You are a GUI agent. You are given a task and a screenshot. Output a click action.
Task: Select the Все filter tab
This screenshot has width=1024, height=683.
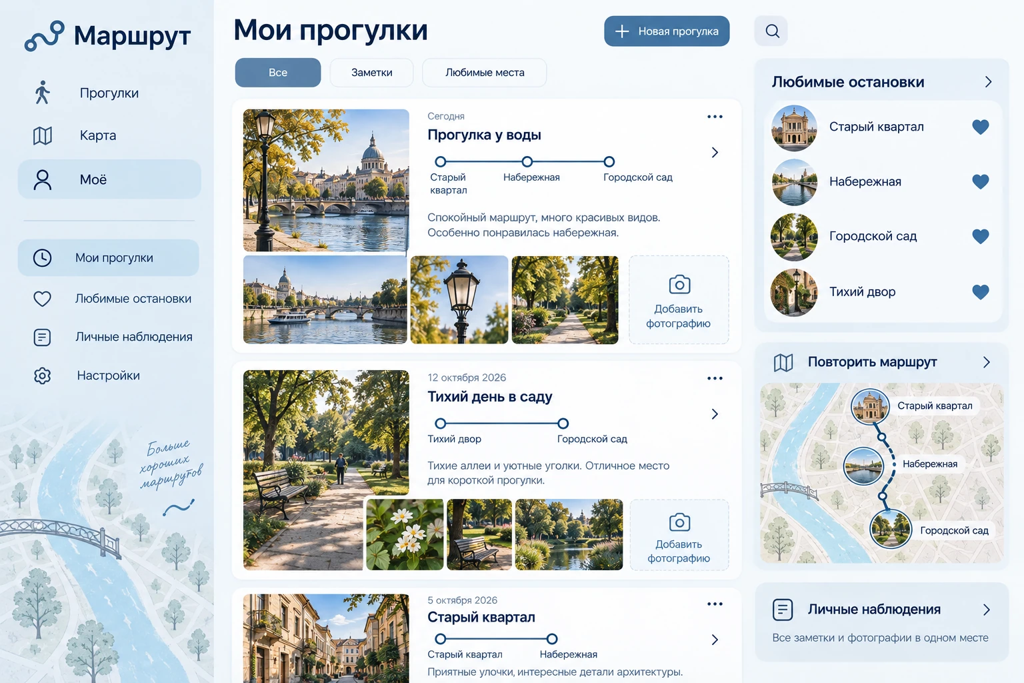click(278, 73)
